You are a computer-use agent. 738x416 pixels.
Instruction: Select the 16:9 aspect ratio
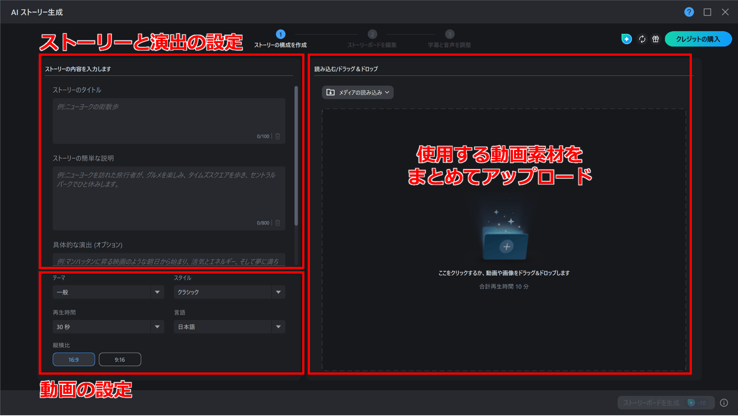74,360
